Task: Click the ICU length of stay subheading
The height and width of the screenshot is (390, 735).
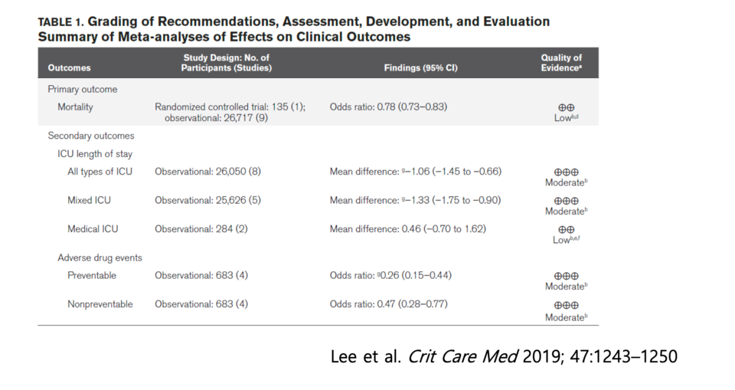Action: (96, 154)
